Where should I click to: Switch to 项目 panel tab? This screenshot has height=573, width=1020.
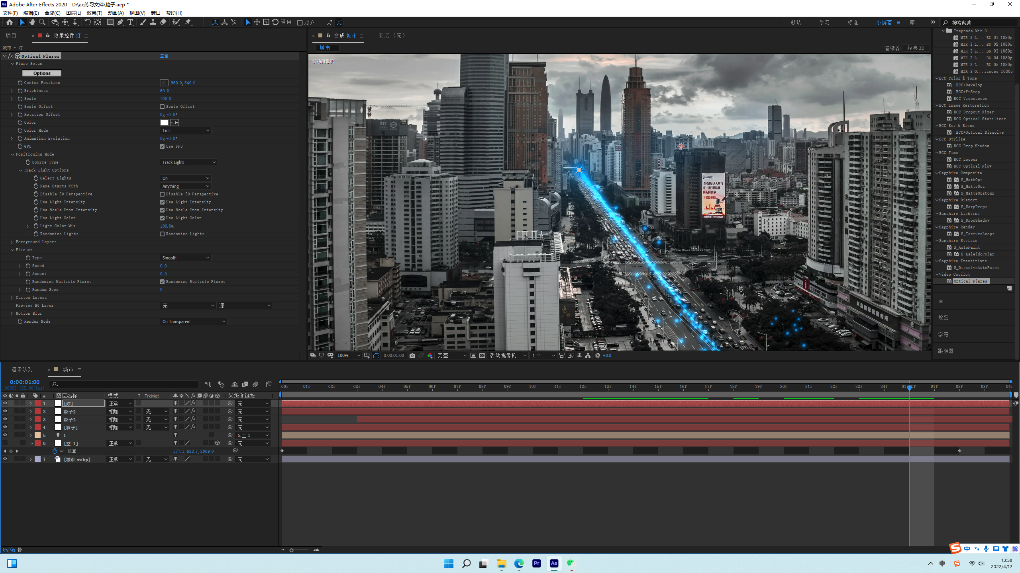(x=11, y=35)
